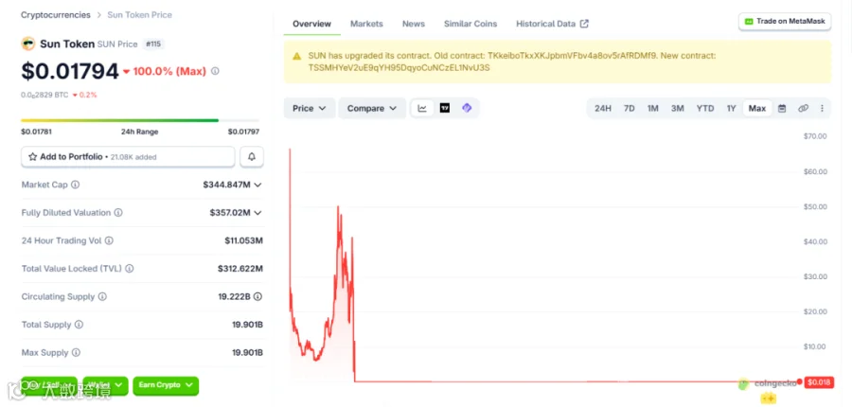Select the 1Y time range
This screenshot has width=852, height=407.
point(732,108)
